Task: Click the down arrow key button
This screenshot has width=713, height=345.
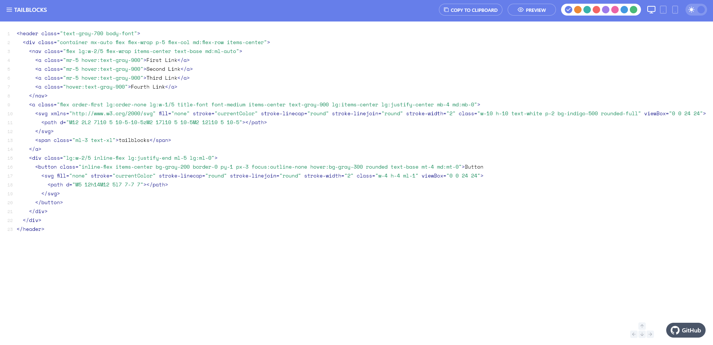Action: (x=642, y=334)
